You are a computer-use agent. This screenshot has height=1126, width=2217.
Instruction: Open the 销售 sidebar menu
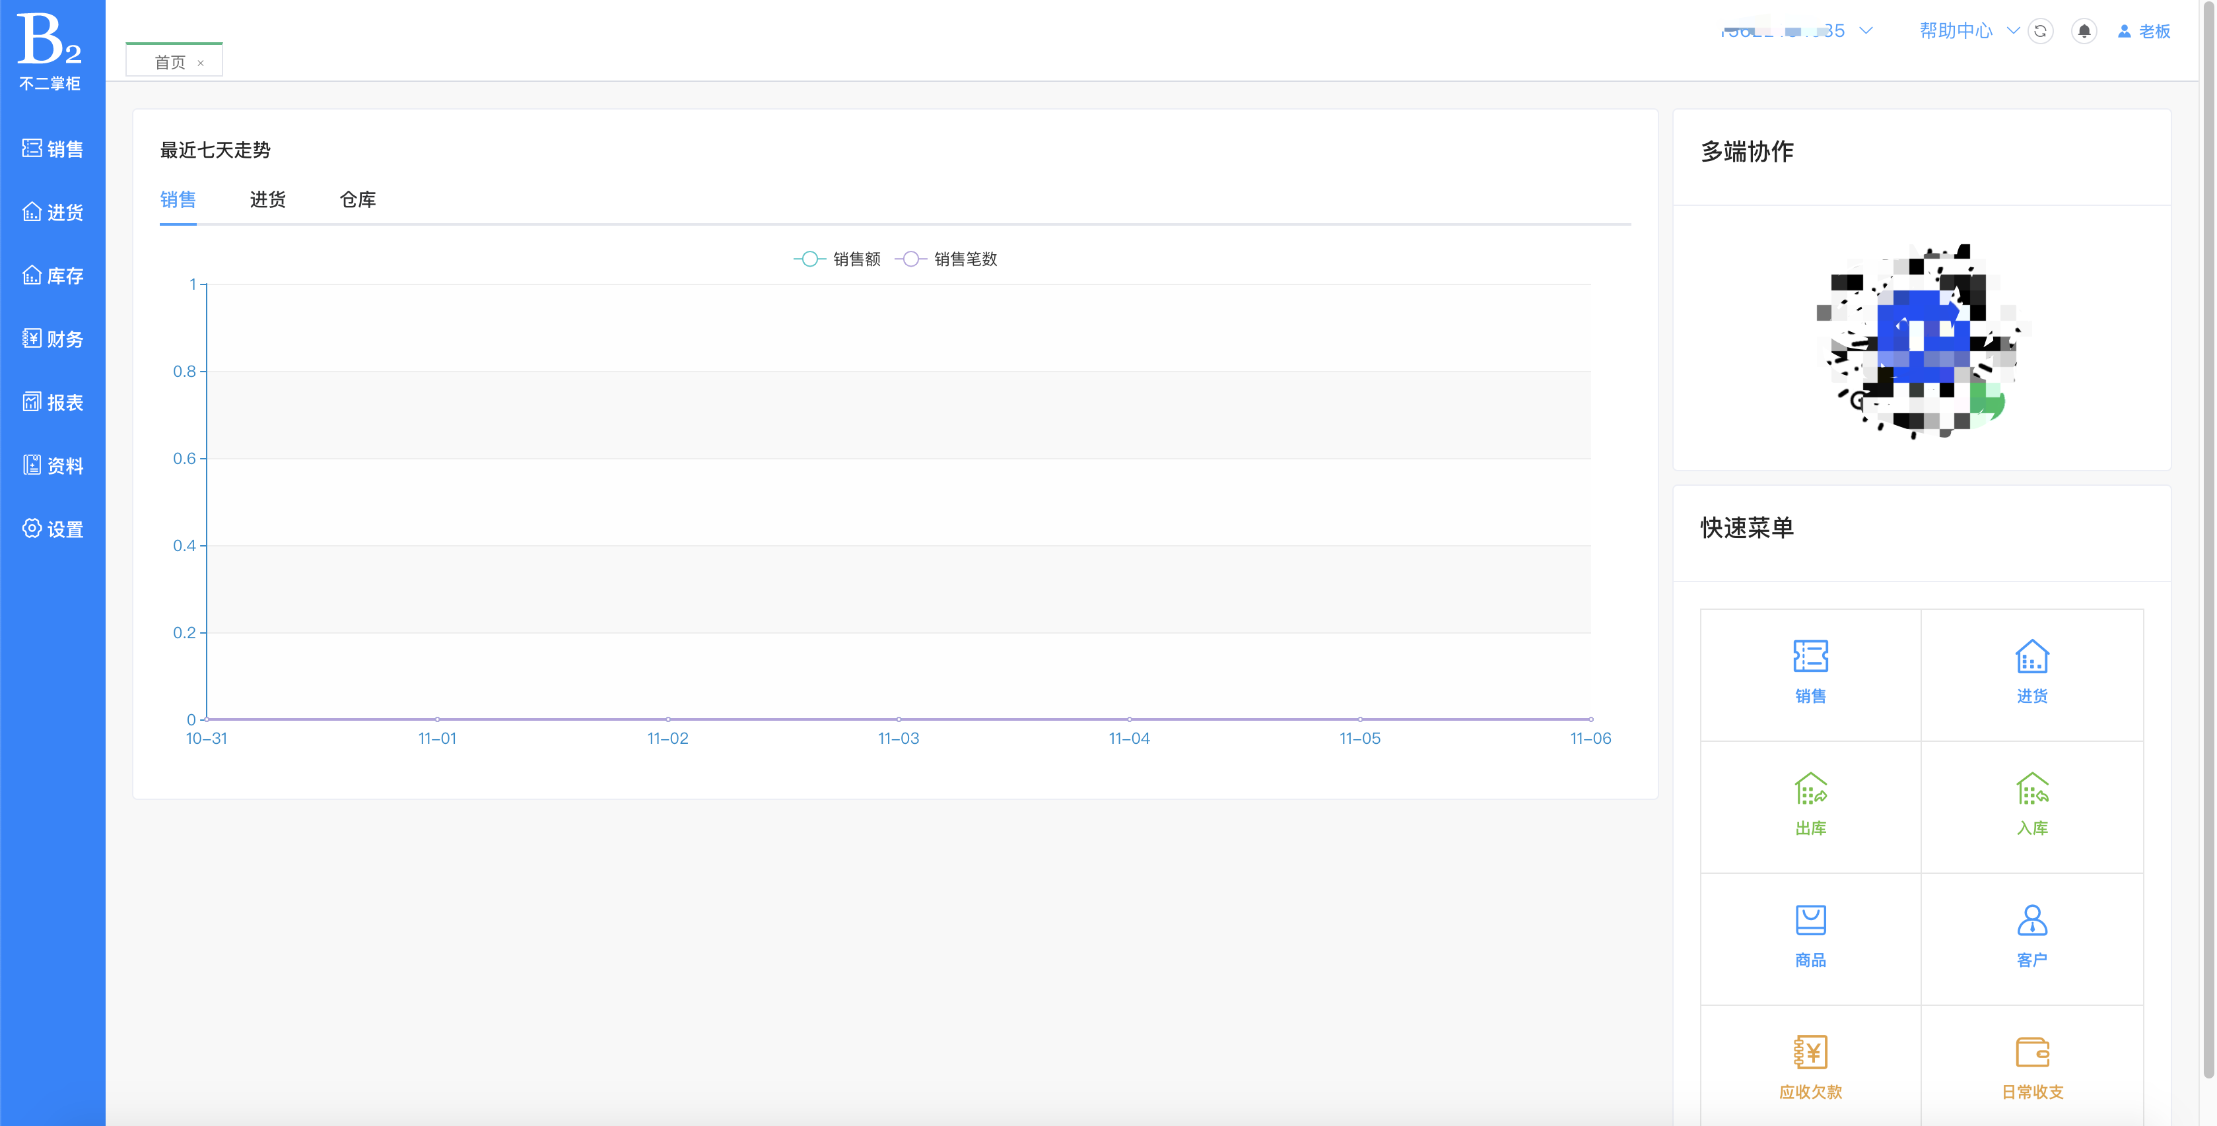[53, 149]
